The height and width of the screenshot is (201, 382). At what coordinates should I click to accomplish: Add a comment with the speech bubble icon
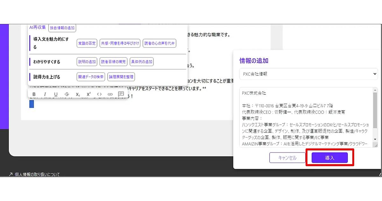(121, 94)
